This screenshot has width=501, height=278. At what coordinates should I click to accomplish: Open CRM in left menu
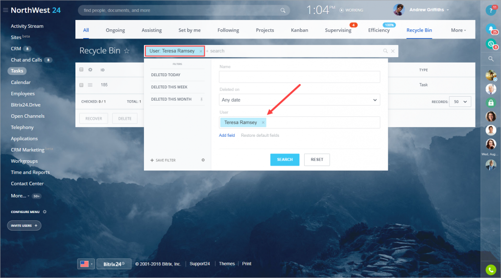click(16, 49)
